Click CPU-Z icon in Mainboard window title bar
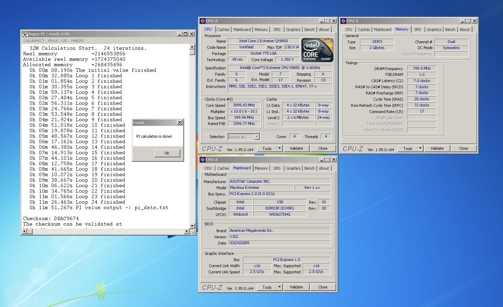503x307 pixels. coord(203,160)
